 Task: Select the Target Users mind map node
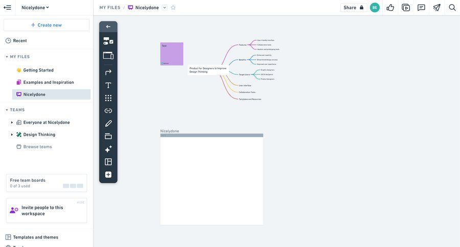244,75
